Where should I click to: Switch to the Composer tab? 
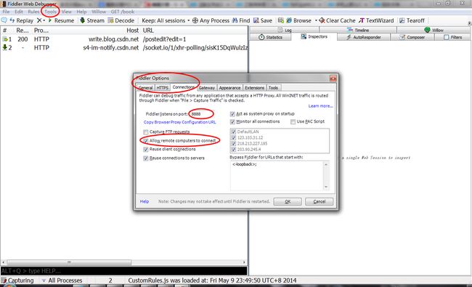click(412, 37)
